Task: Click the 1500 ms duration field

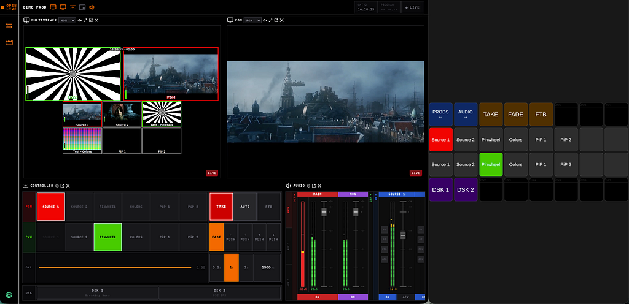Action: point(267,268)
